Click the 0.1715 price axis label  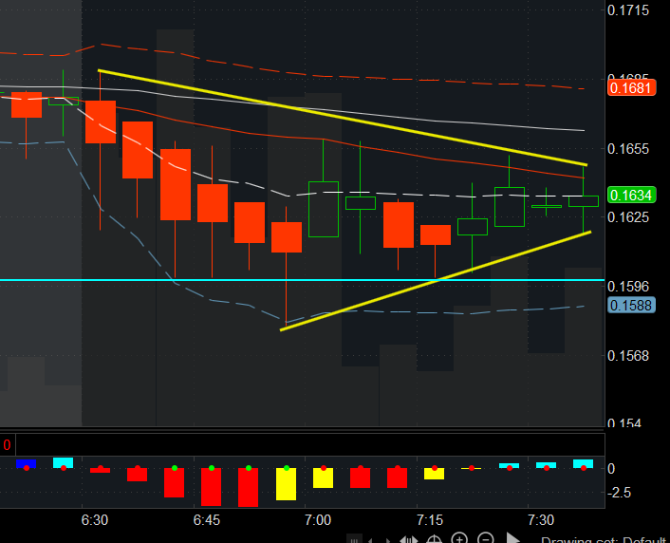[627, 10]
